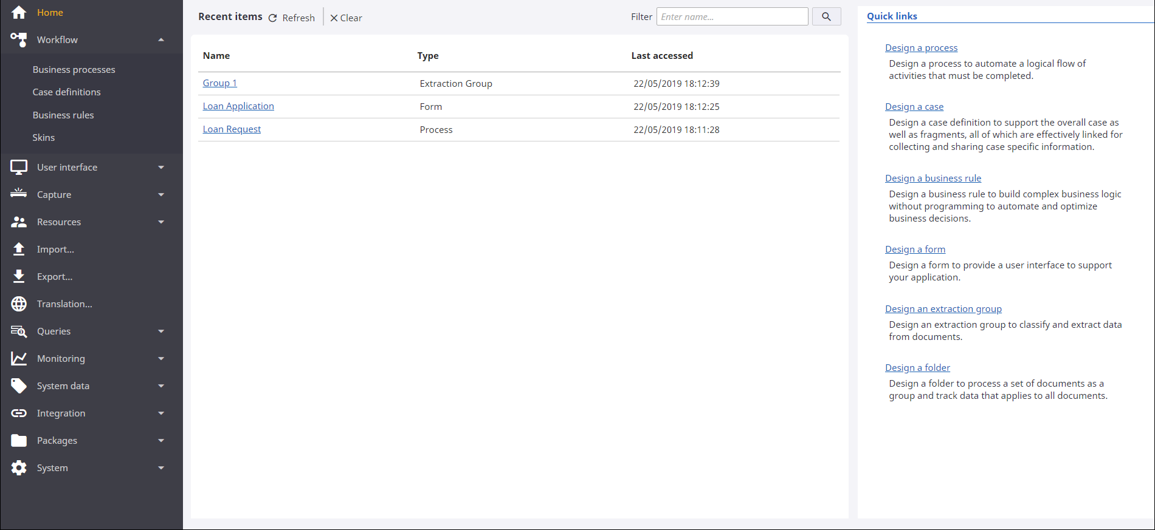Click the Filter name input field
Image resolution: width=1155 pixels, height=530 pixels.
[x=732, y=17]
